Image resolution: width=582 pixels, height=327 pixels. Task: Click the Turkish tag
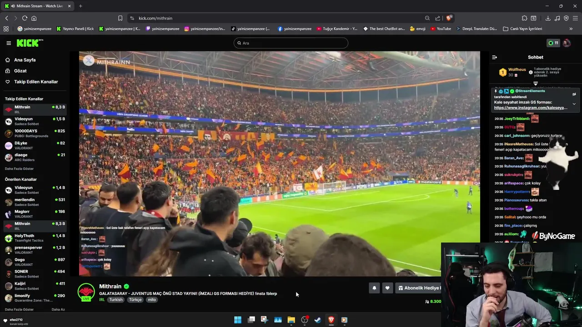click(x=116, y=300)
